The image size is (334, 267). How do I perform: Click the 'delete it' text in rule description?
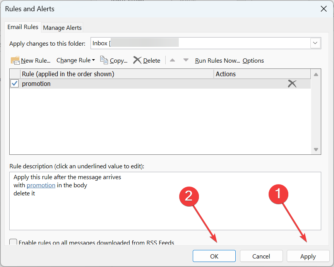tap(24, 193)
